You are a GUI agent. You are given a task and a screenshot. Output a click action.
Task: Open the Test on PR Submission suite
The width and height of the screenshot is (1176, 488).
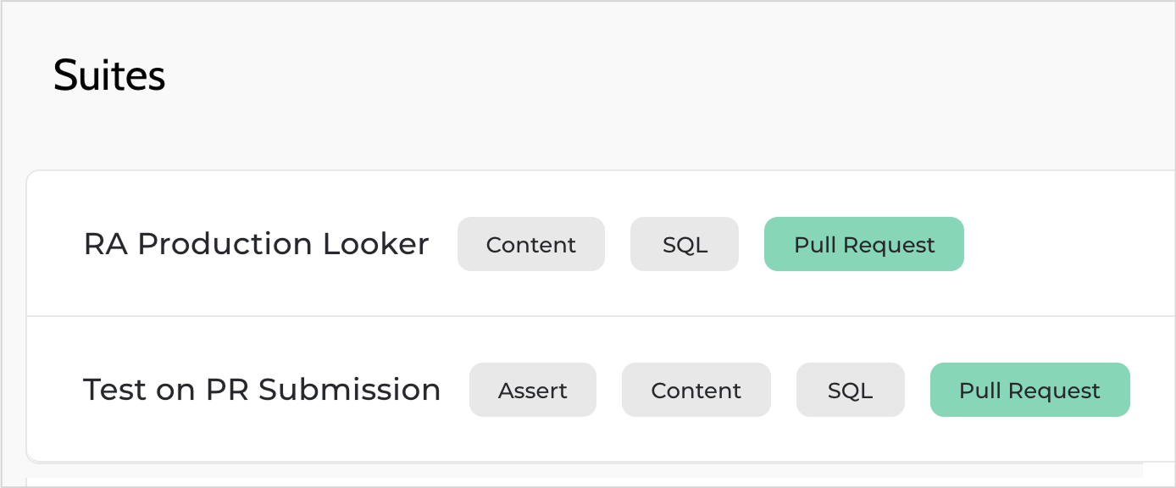pos(262,390)
